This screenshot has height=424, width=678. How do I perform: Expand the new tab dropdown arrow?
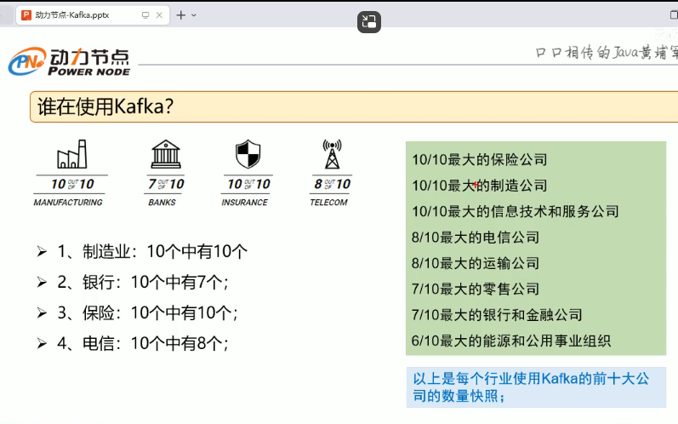(x=194, y=15)
